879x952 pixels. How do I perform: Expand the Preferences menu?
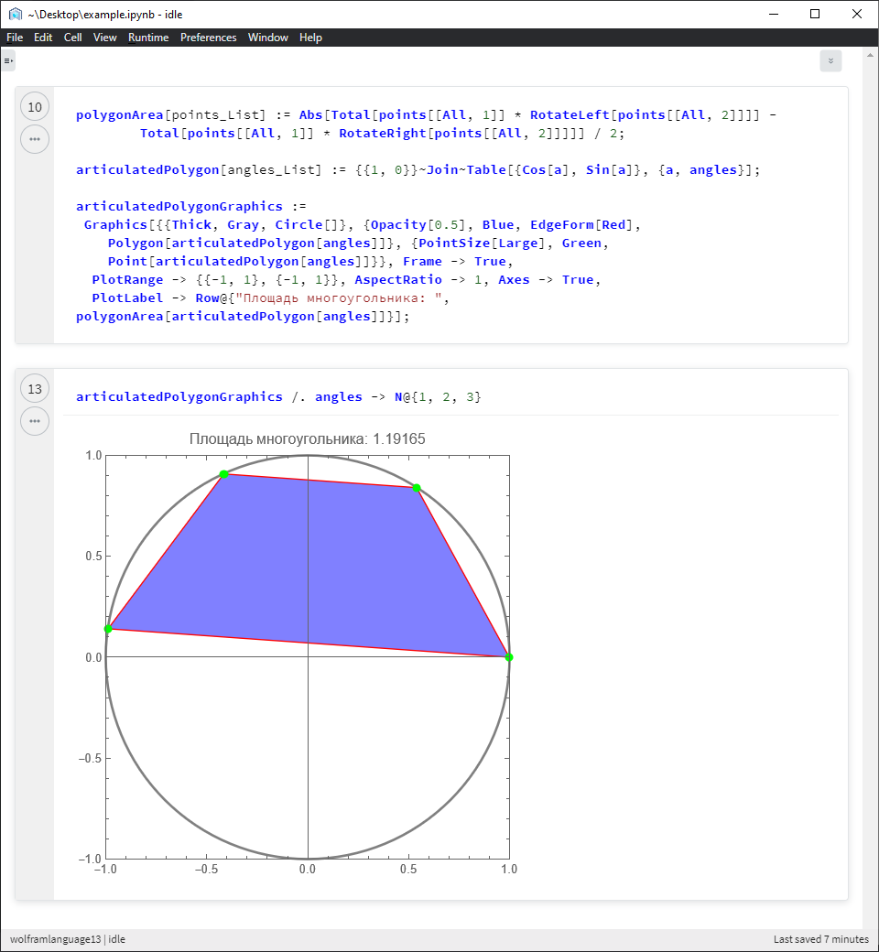[209, 38]
